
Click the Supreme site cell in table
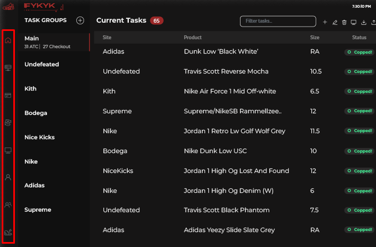pyautogui.click(x=117, y=111)
